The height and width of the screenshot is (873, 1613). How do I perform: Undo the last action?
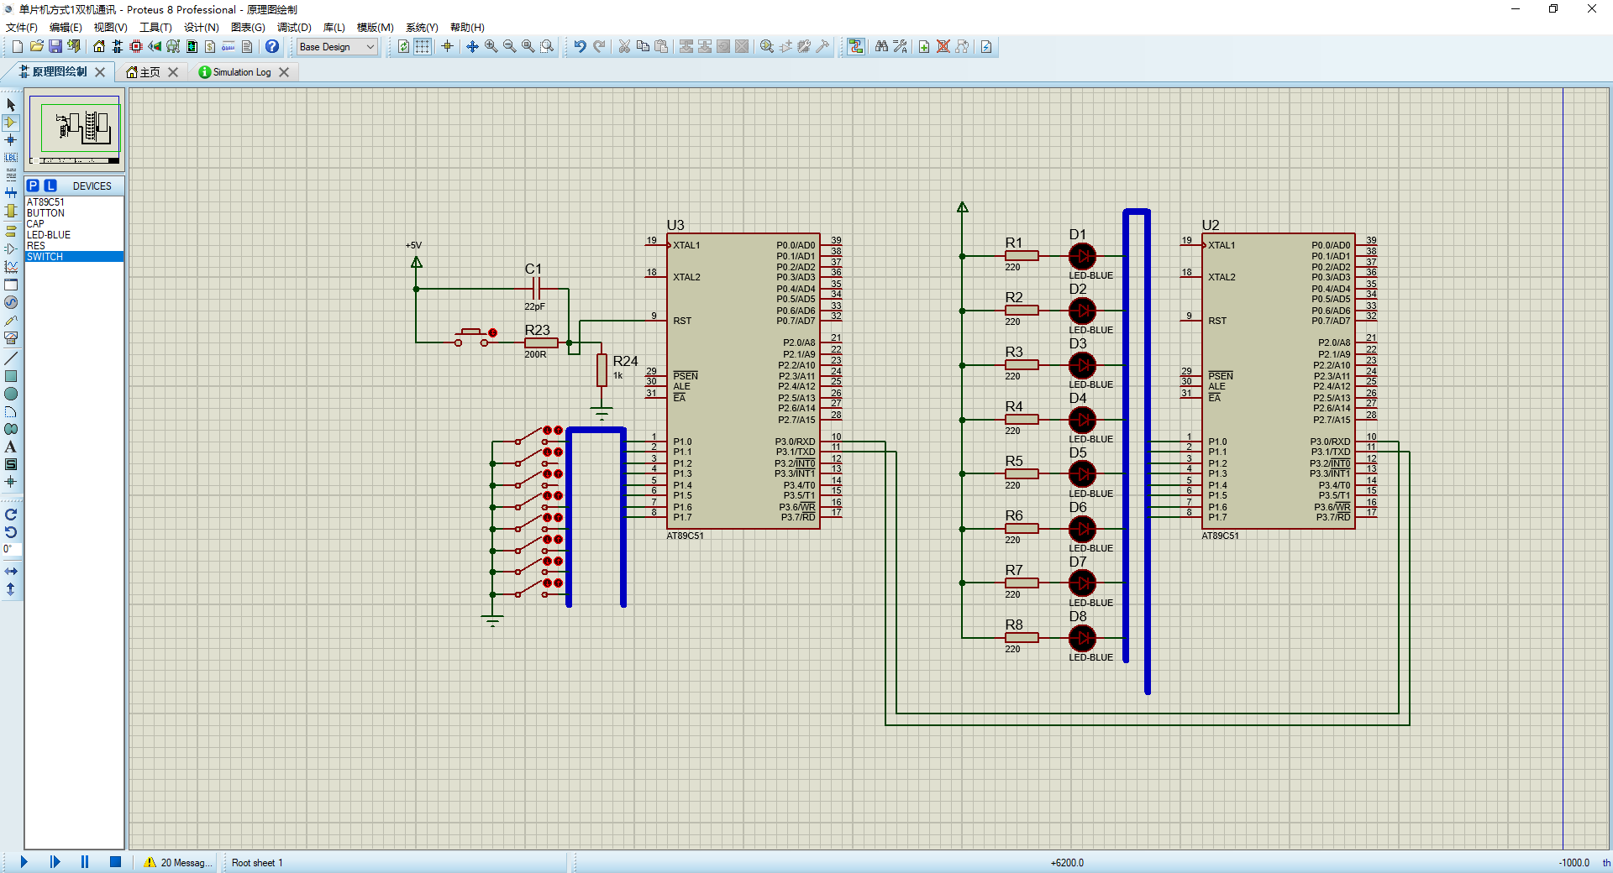(580, 46)
